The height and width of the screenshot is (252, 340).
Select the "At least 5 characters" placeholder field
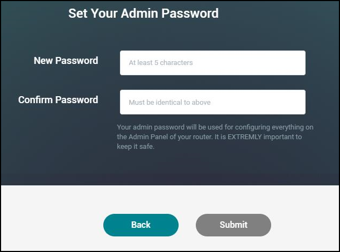coord(212,63)
